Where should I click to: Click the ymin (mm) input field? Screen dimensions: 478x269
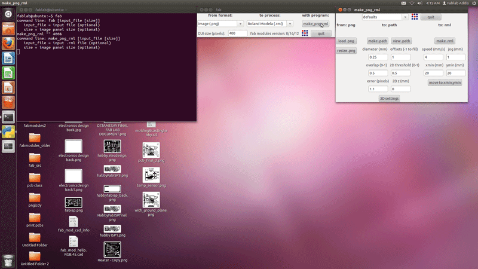click(456, 73)
